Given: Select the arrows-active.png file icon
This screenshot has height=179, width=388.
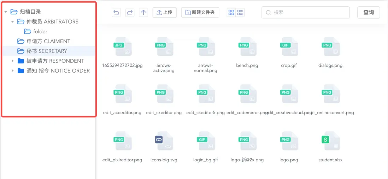Looking at the screenshot, I should click(164, 47).
